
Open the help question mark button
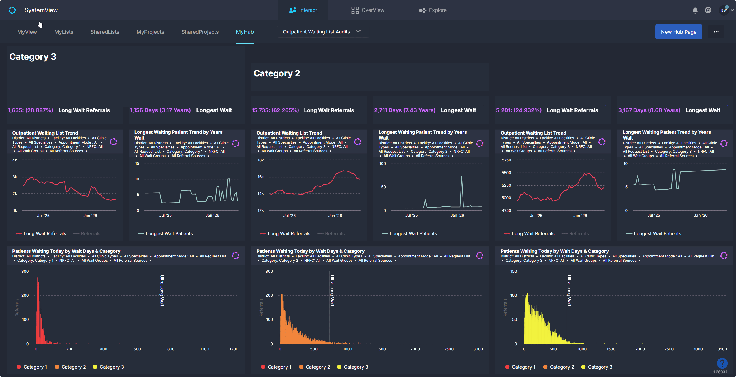722,363
